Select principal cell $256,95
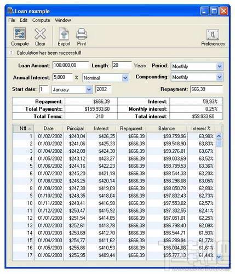The width and height of the screenshot is (235, 274). [x=77, y=255]
